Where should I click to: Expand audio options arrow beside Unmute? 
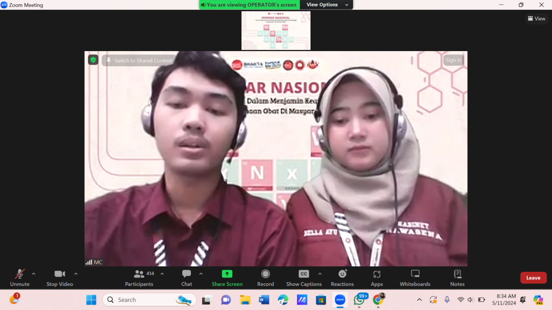pos(33,273)
